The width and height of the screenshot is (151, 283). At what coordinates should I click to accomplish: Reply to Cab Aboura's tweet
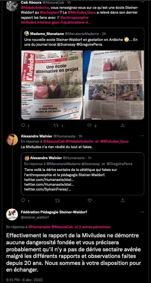(x=23, y=125)
